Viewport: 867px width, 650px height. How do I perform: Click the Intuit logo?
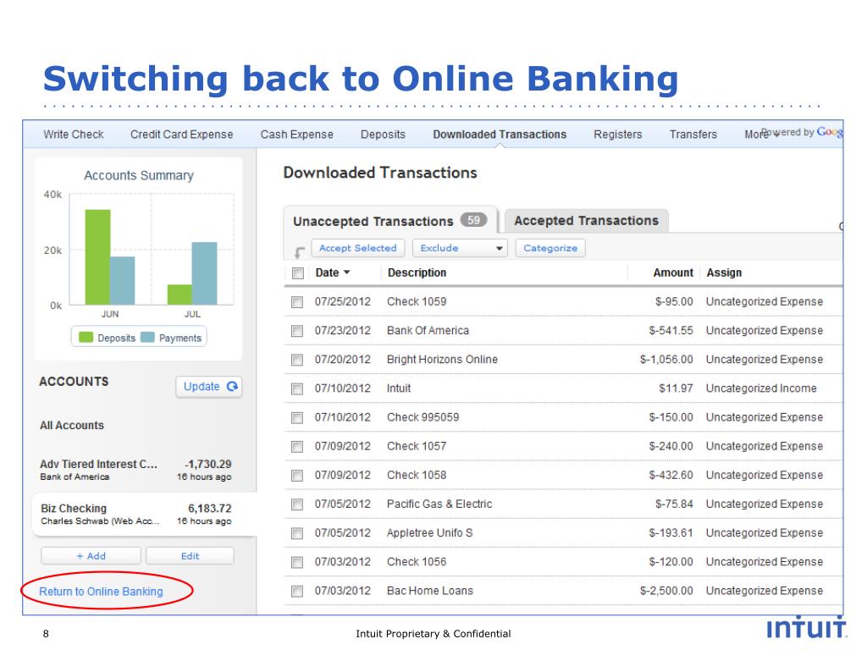(x=806, y=628)
